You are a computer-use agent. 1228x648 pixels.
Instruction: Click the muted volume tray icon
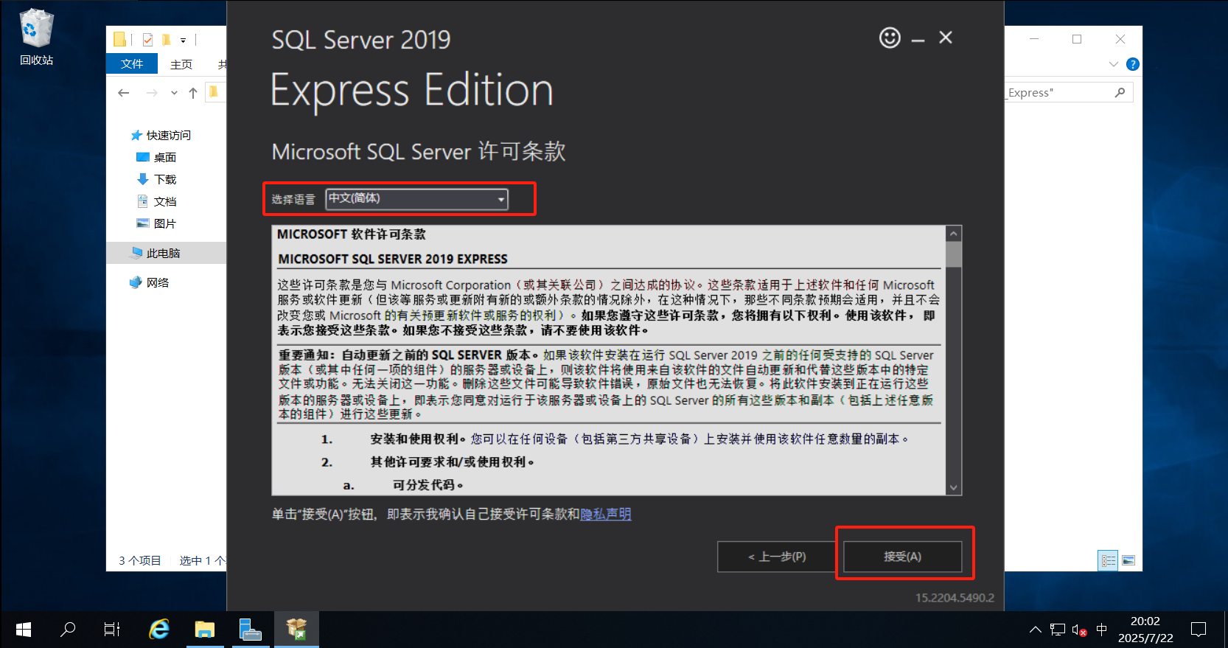1079,630
